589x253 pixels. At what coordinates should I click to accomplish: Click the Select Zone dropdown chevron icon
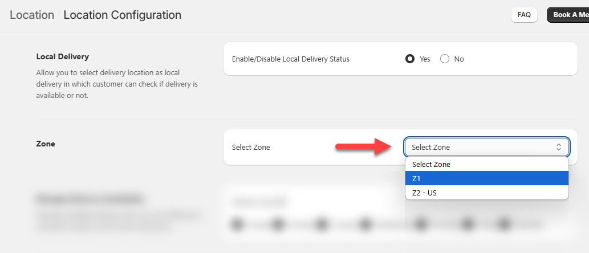click(x=559, y=147)
